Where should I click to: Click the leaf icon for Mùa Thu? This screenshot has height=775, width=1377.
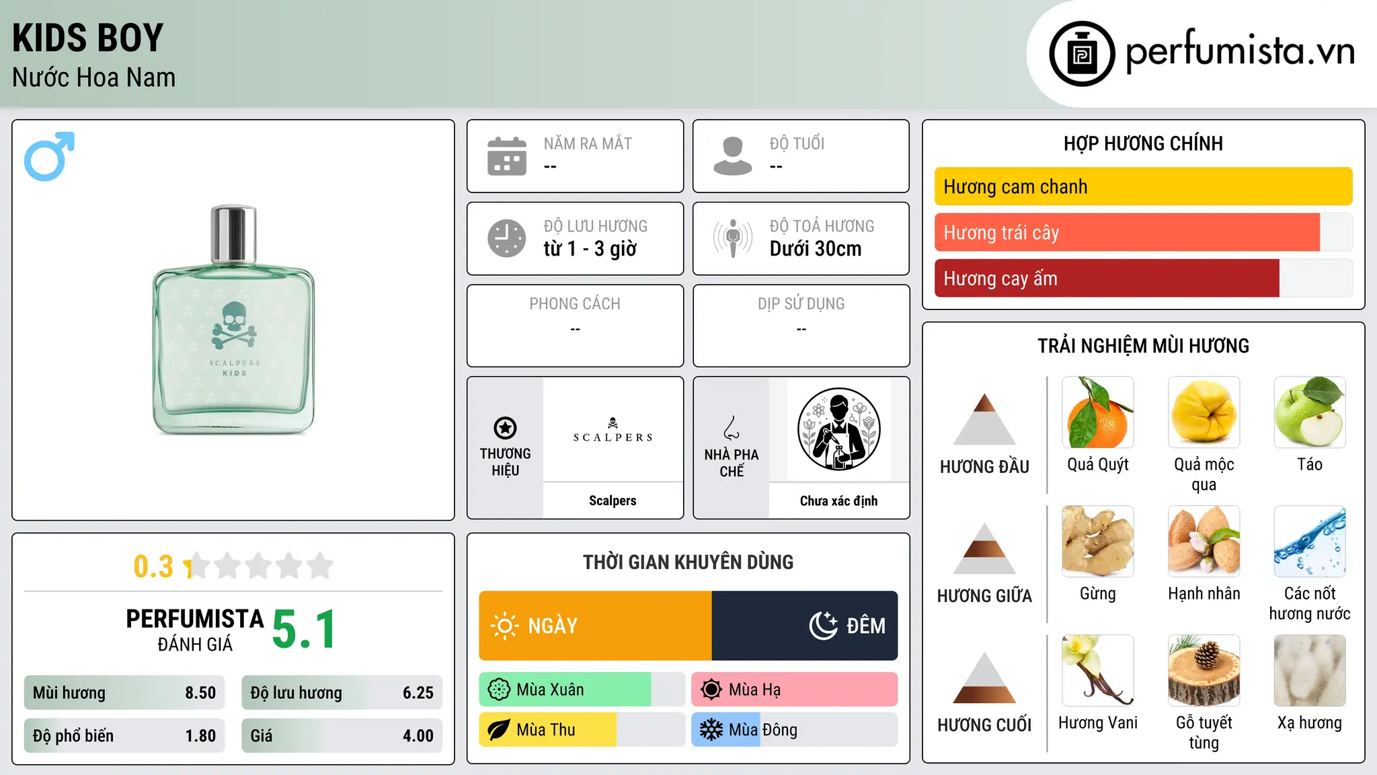pos(499,730)
